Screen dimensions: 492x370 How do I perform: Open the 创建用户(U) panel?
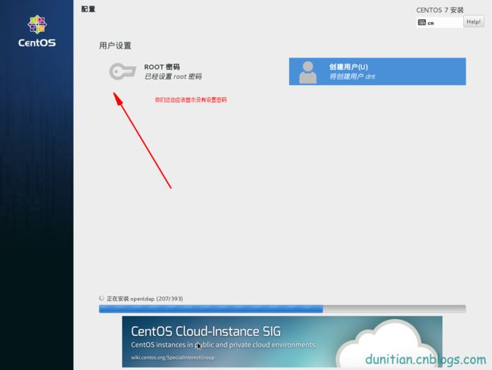click(377, 71)
